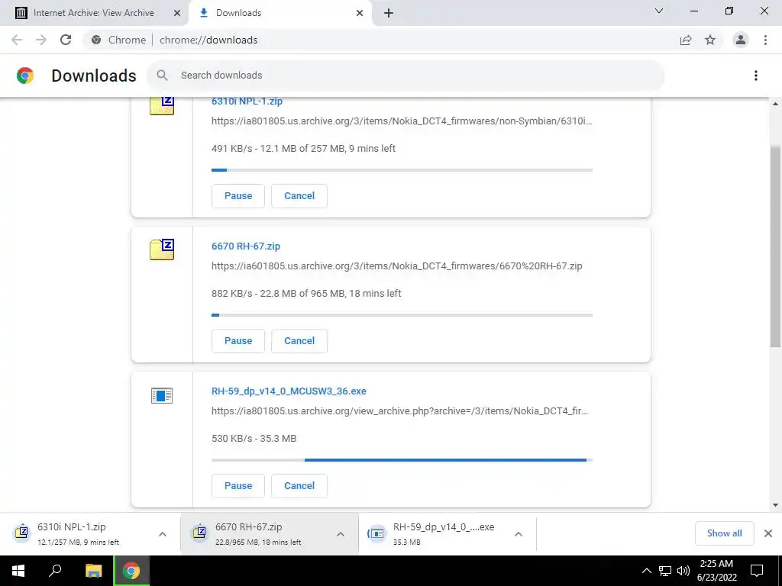The height and width of the screenshot is (586, 782).
Task: Click the scrollbar up arrow
Action: click(775, 104)
